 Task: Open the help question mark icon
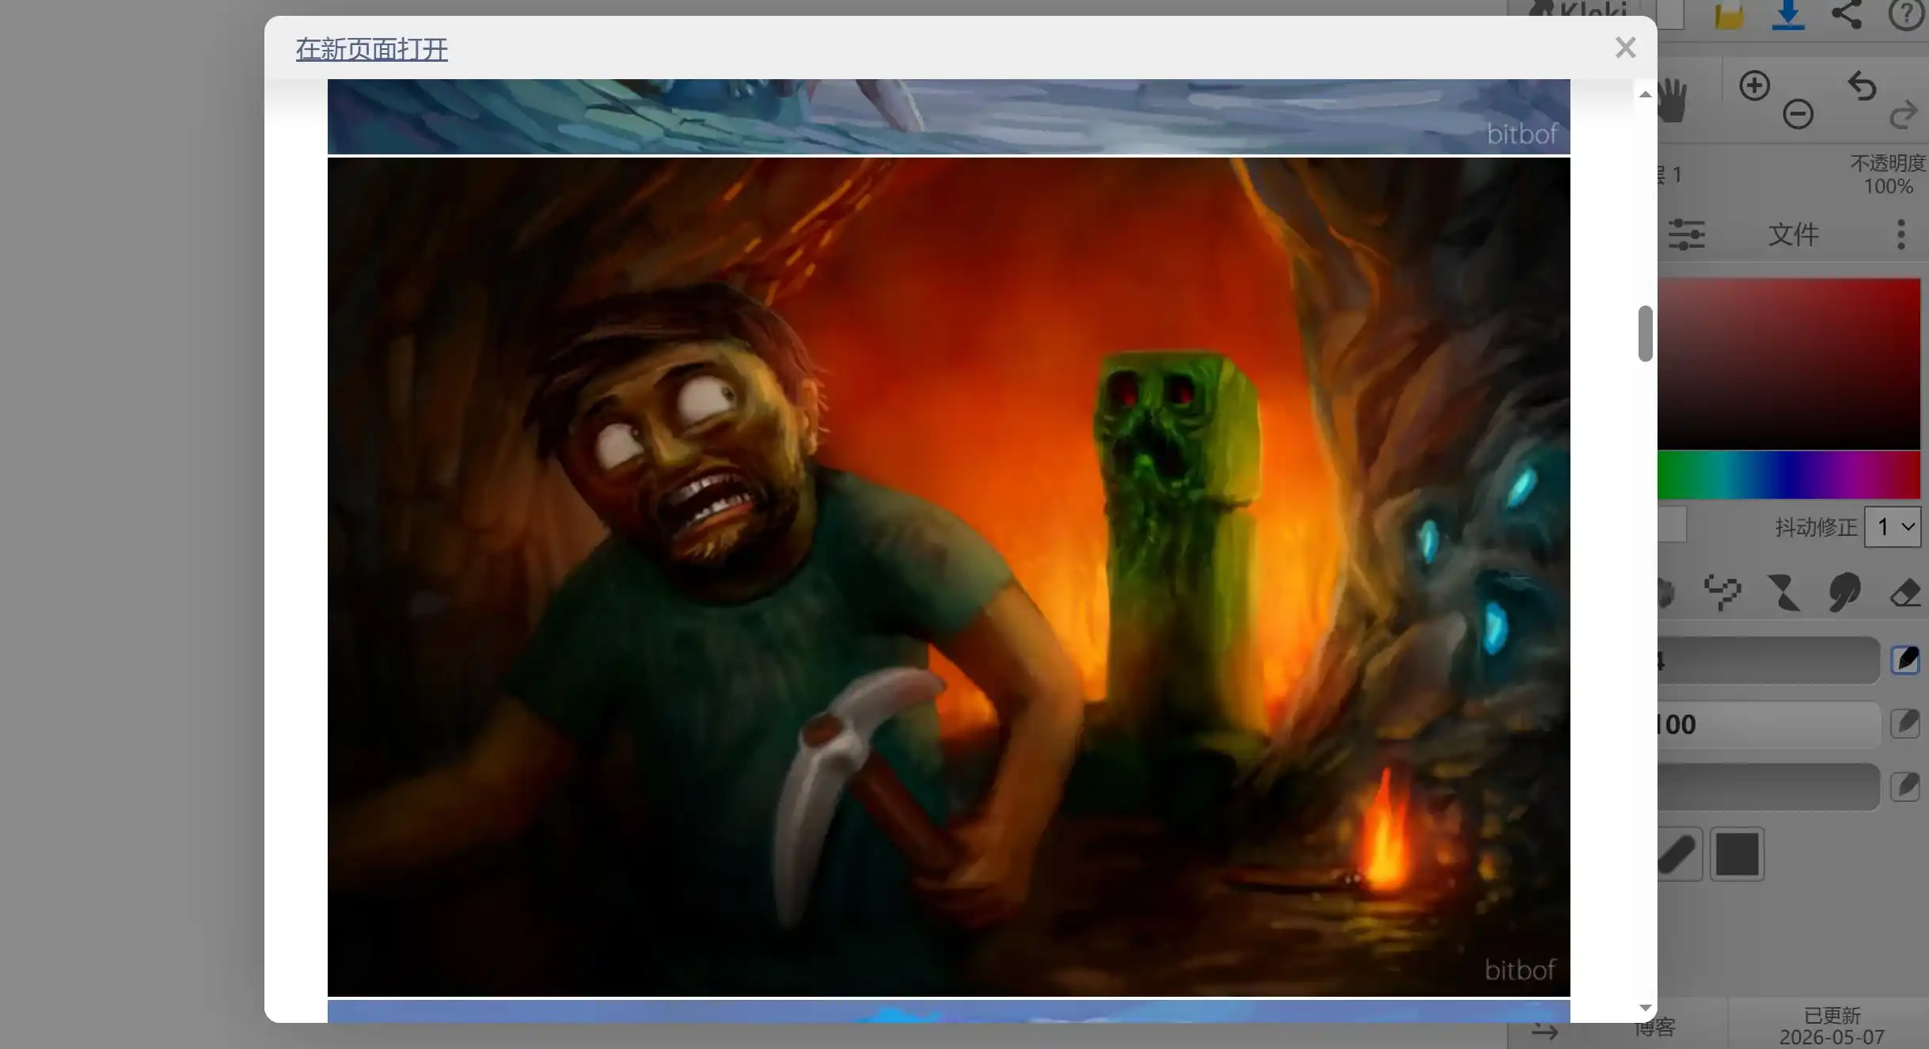coord(1906,14)
